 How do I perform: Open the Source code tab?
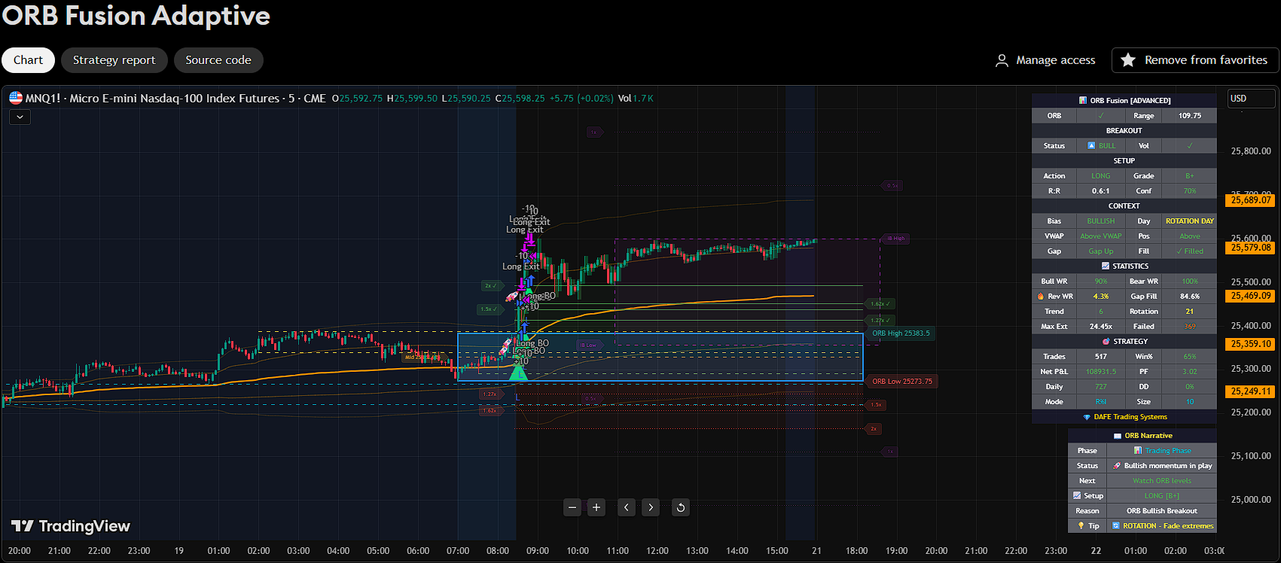[218, 60]
